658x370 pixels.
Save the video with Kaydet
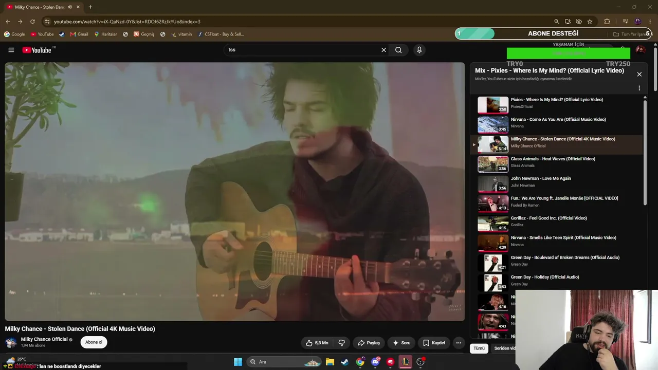[434, 343]
